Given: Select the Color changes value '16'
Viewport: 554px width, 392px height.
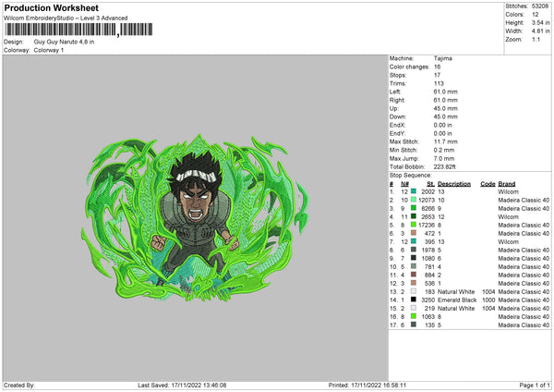Looking at the screenshot, I should coord(437,67).
